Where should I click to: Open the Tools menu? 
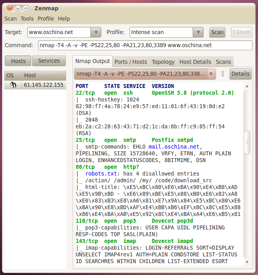27,19
